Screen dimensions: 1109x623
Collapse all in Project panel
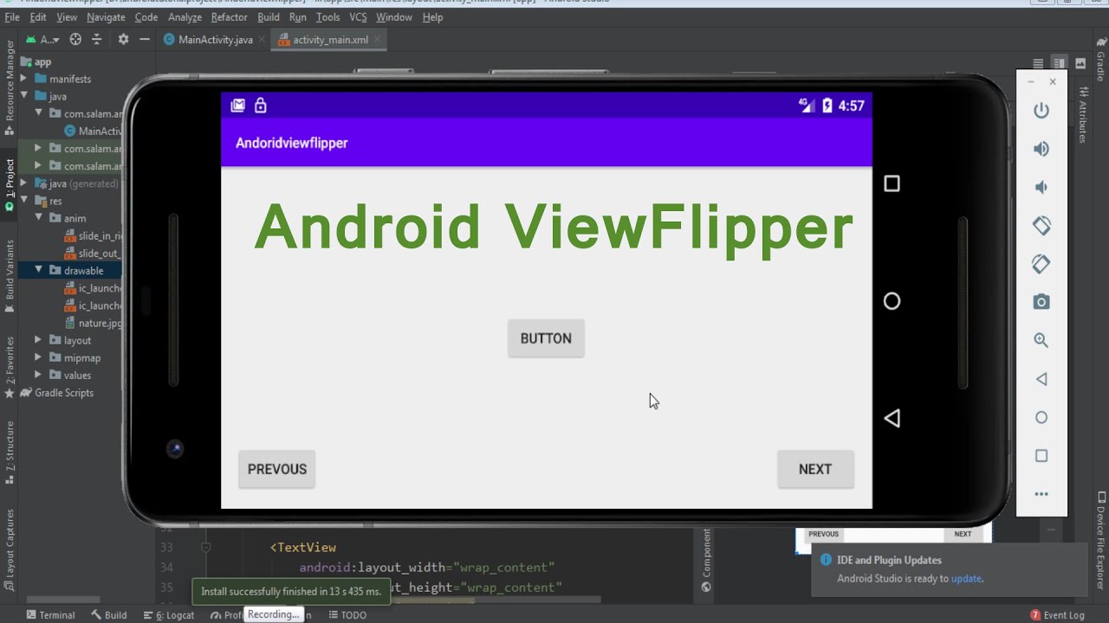pos(97,39)
